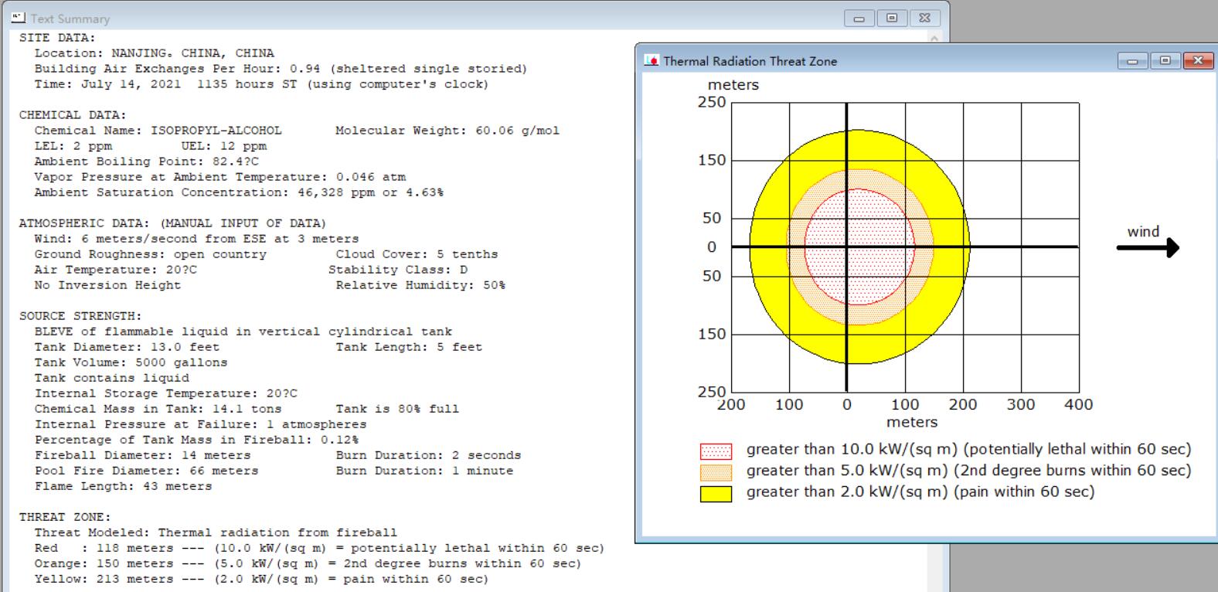Click the 'Red : 118 meters' line

[x=319, y=548]
